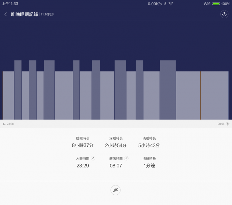Tap the Bluetooth status icon
The width and height of the screenshot is (232, 205).
[x=165, y=4]
